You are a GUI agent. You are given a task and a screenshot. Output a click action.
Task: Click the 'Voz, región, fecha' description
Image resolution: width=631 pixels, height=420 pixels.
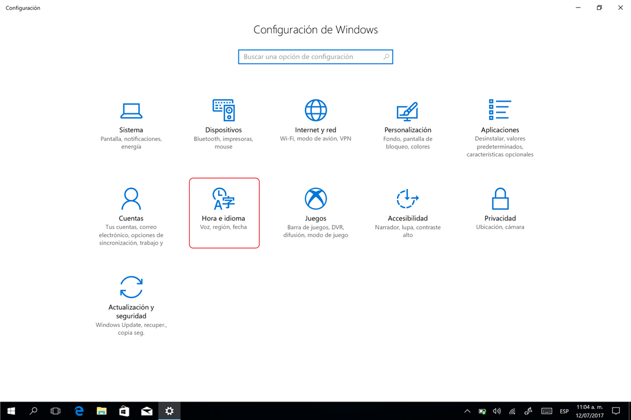(223, 227)
